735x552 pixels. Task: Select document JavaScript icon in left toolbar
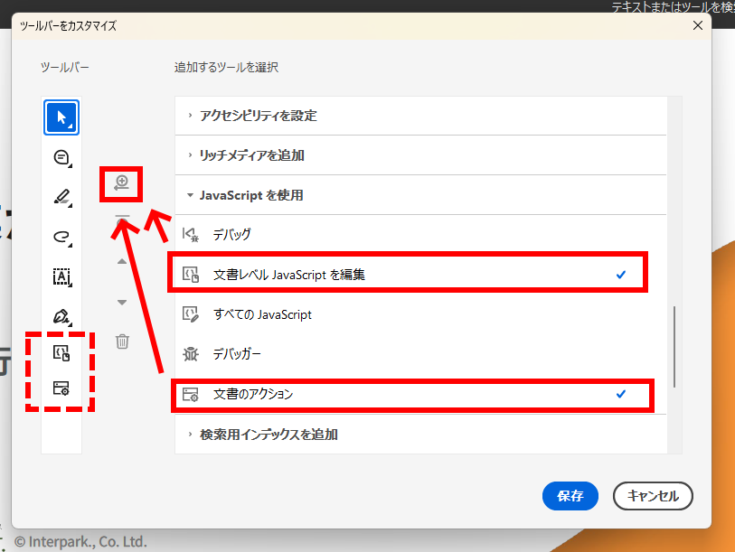click(x=61, y=353)
